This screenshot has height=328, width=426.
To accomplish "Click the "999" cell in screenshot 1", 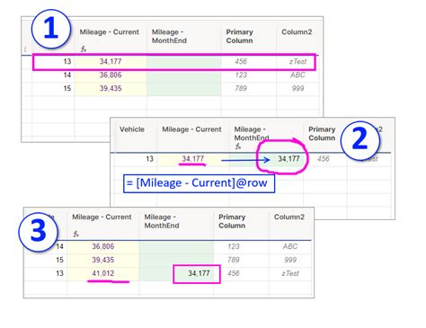I will (297, 89).
